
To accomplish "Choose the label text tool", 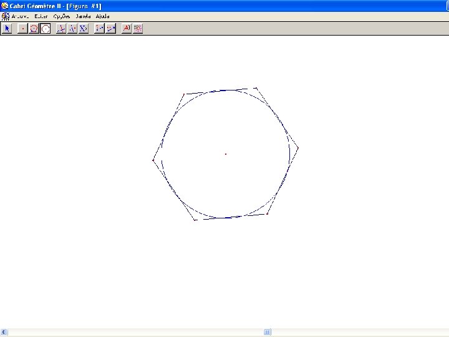I will click(x=126, y=28).
